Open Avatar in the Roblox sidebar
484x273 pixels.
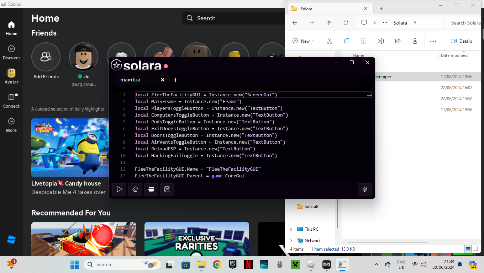coord(11,76)
